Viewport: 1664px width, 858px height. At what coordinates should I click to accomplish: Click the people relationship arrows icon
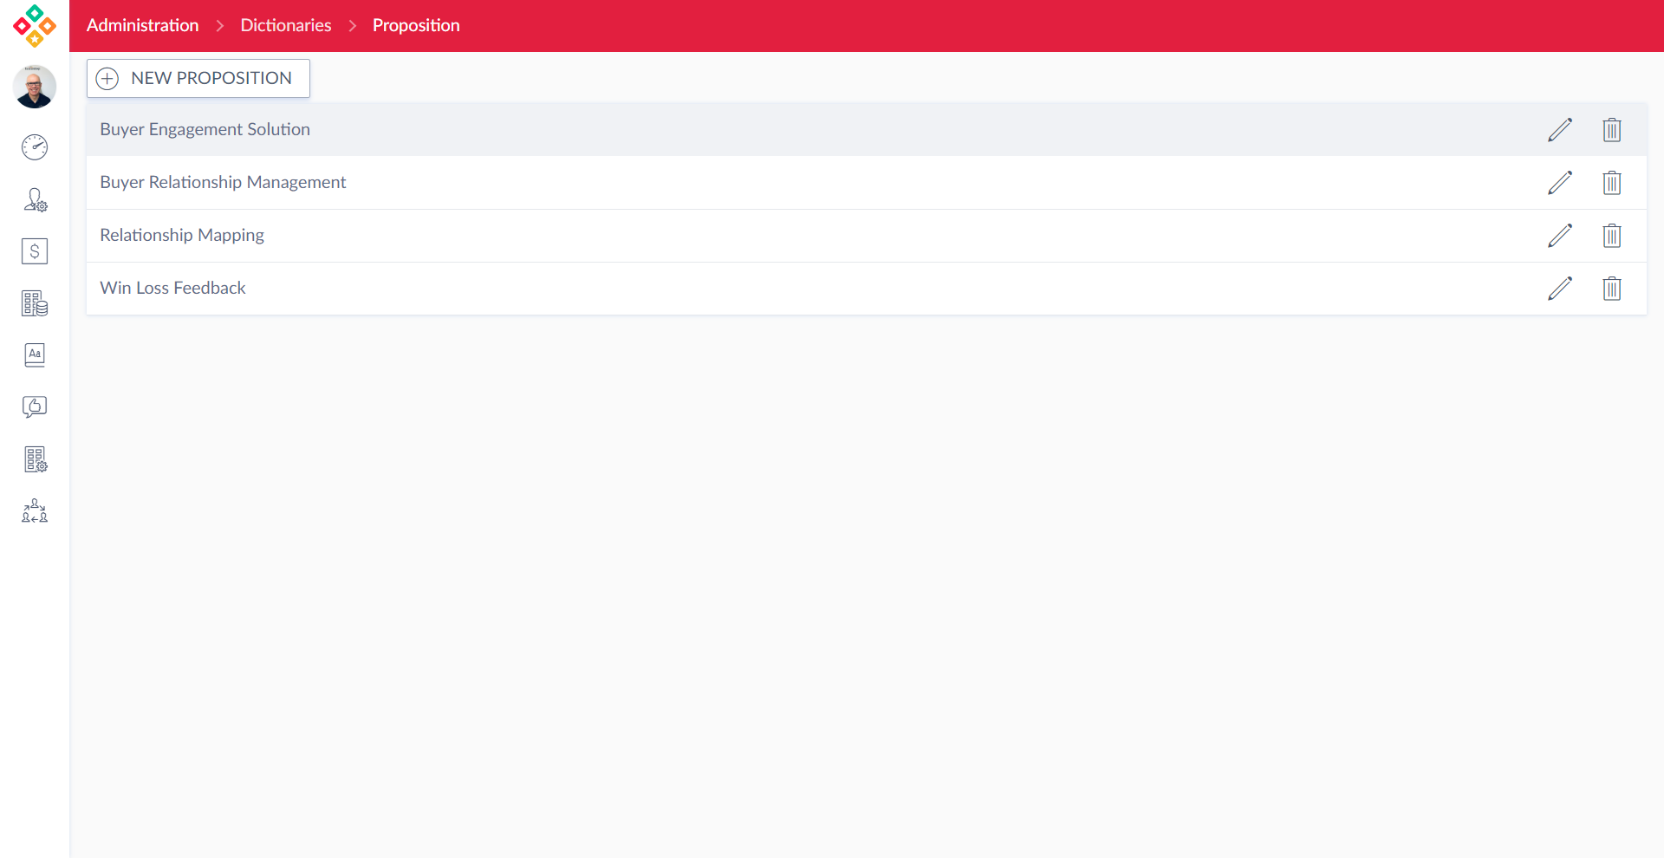35,510
